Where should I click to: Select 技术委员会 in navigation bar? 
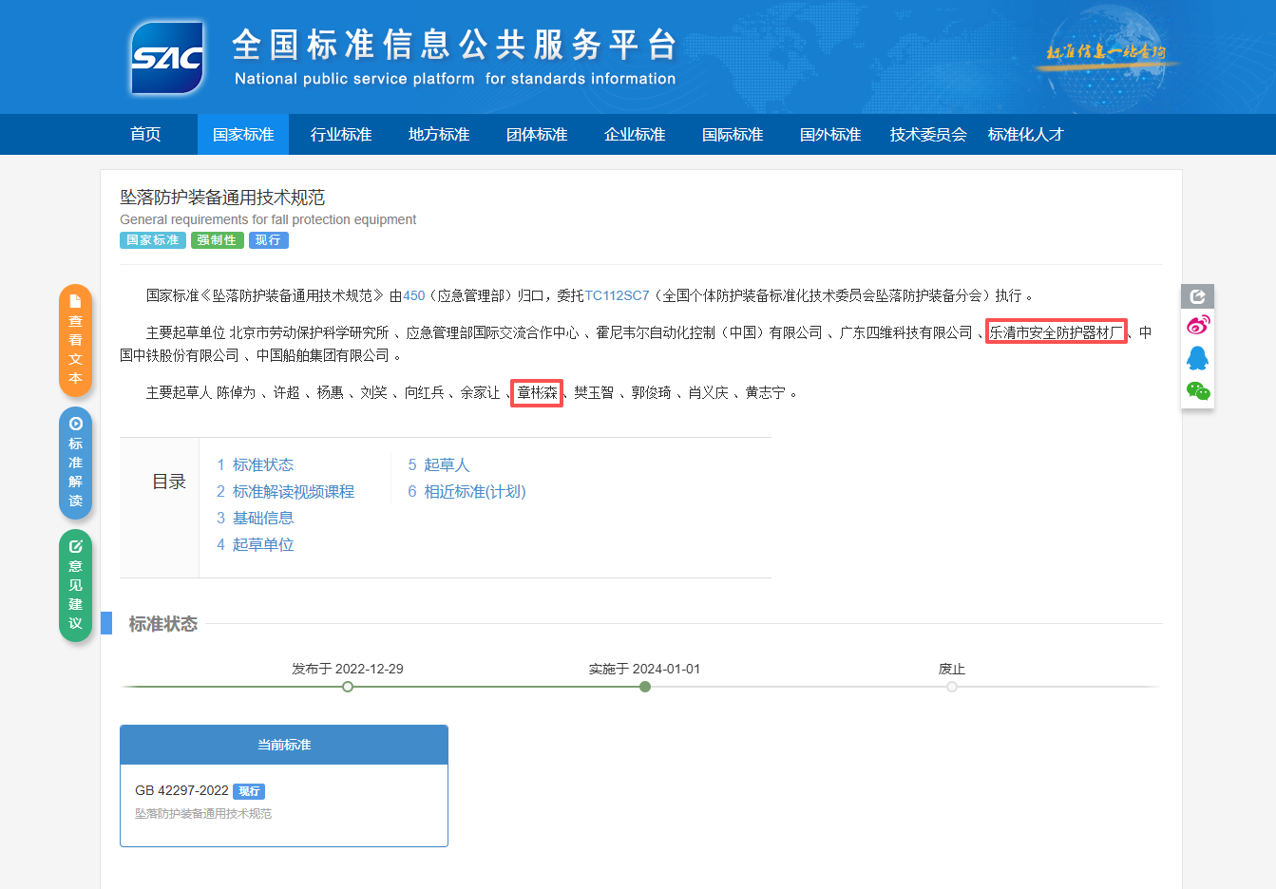click(928, 135)
